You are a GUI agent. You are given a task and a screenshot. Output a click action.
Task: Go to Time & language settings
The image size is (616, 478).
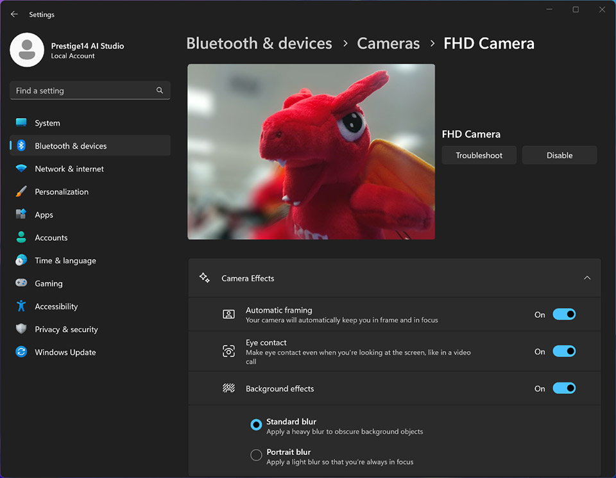[x=65, y=261]
